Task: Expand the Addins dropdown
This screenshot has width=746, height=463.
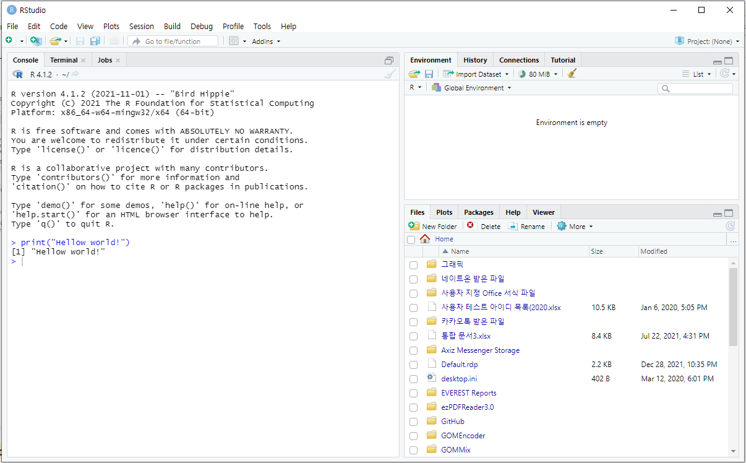Action: click(266, 41)
